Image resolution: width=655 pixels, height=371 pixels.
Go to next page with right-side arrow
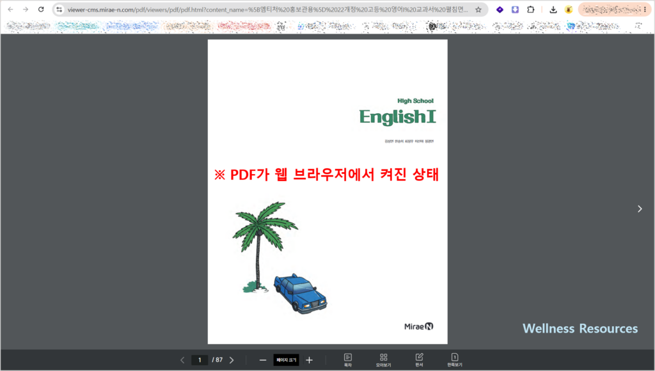[640, 209]
